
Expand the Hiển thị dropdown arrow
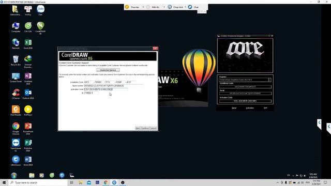tap(164, 7)
